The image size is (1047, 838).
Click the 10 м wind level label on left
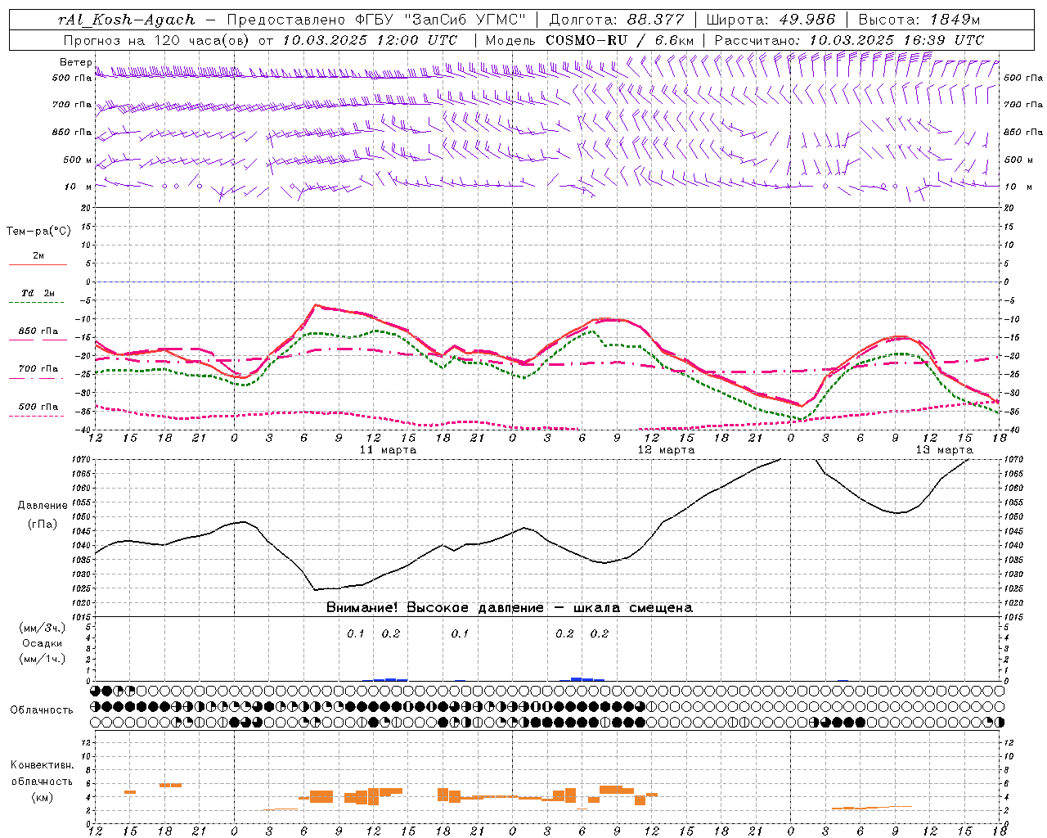click(x=79, y=187)
